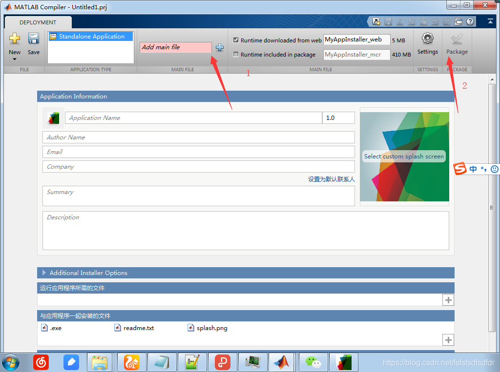Click the Email field
The image size is (500, 372).
coord(199,152)
